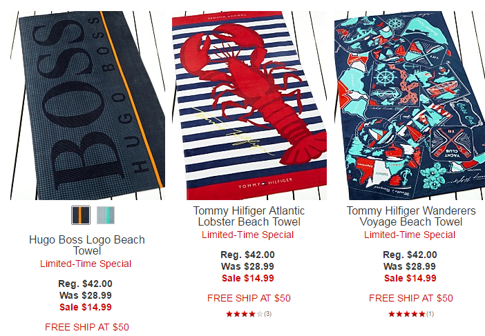Click FREE SHIP AT $50 under Hugo Boss towel
This screenshot has width=485, height=336.
pos(87,327)
